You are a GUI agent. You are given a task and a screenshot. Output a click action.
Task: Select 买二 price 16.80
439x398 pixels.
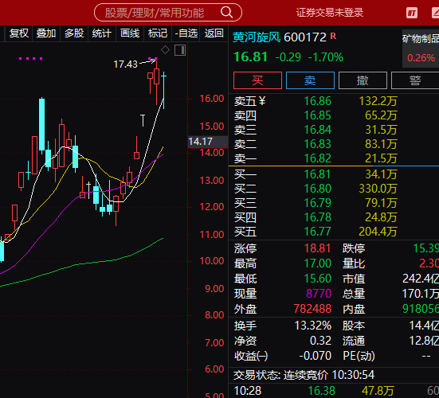pyautogui.click(x=317, y=189)
